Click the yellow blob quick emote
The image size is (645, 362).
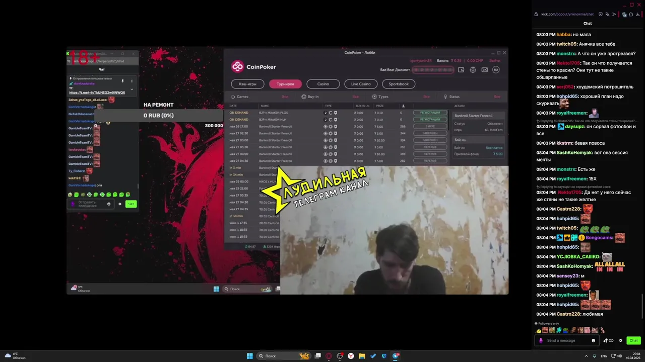click(539, 330)
